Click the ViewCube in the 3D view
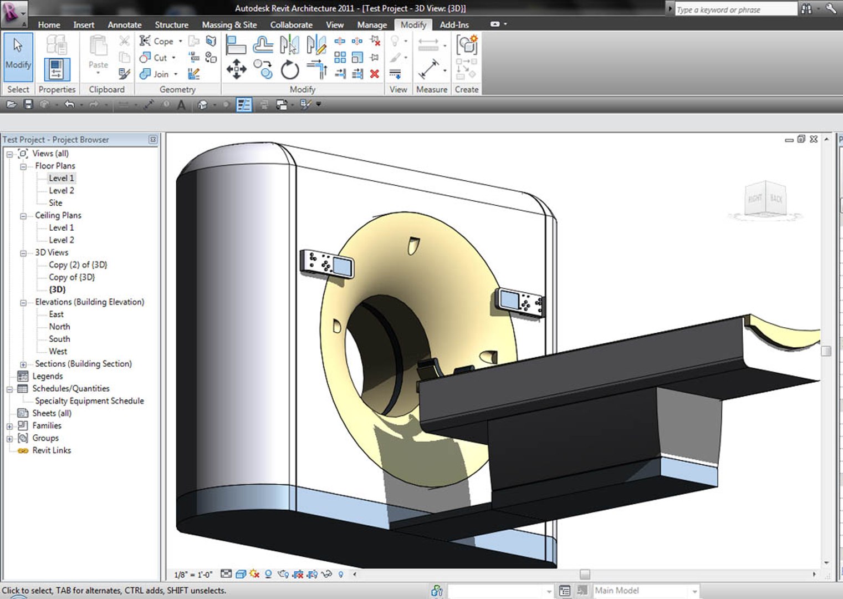This screenshot has height=599, width=843. pyautogui.click(x=765, y=199)
